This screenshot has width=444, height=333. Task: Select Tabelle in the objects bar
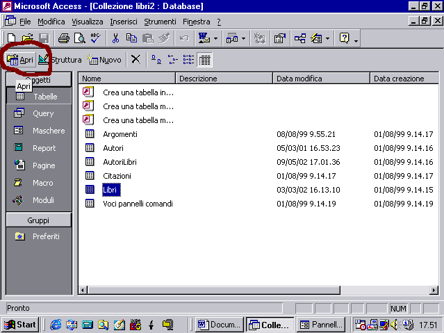click(x=39, y=97)
